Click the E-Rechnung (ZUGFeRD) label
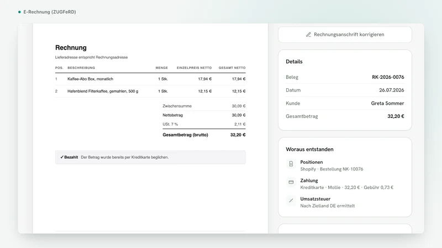This screenshot has width=442, height=248. [50, 12]
